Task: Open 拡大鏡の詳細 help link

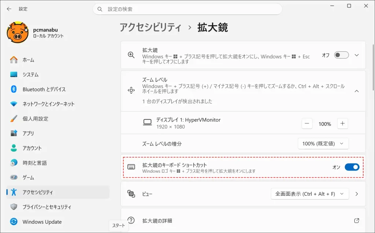Action: pos(243,221)
